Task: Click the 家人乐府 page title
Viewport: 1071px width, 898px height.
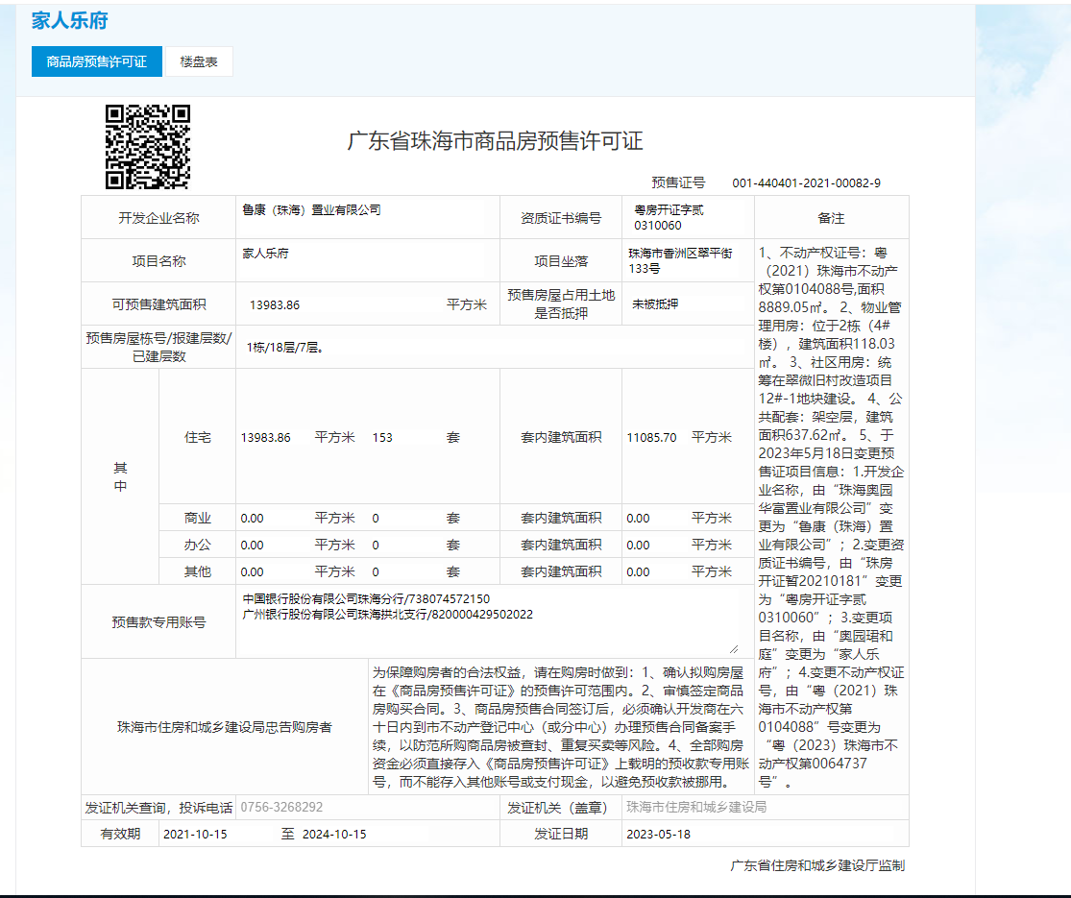Action: pos(69,20)
